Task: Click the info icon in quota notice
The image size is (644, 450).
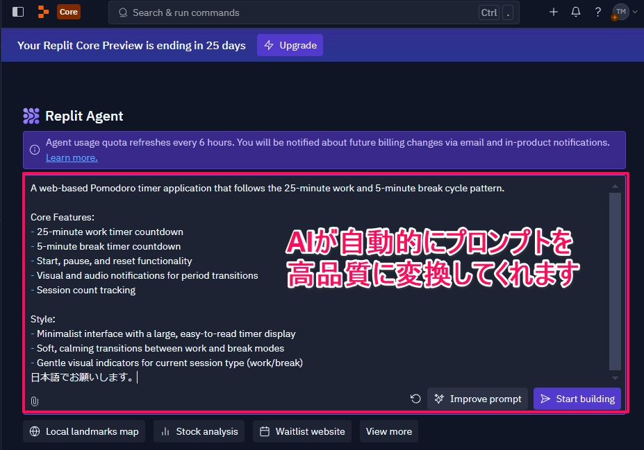Action: (35, 150)
